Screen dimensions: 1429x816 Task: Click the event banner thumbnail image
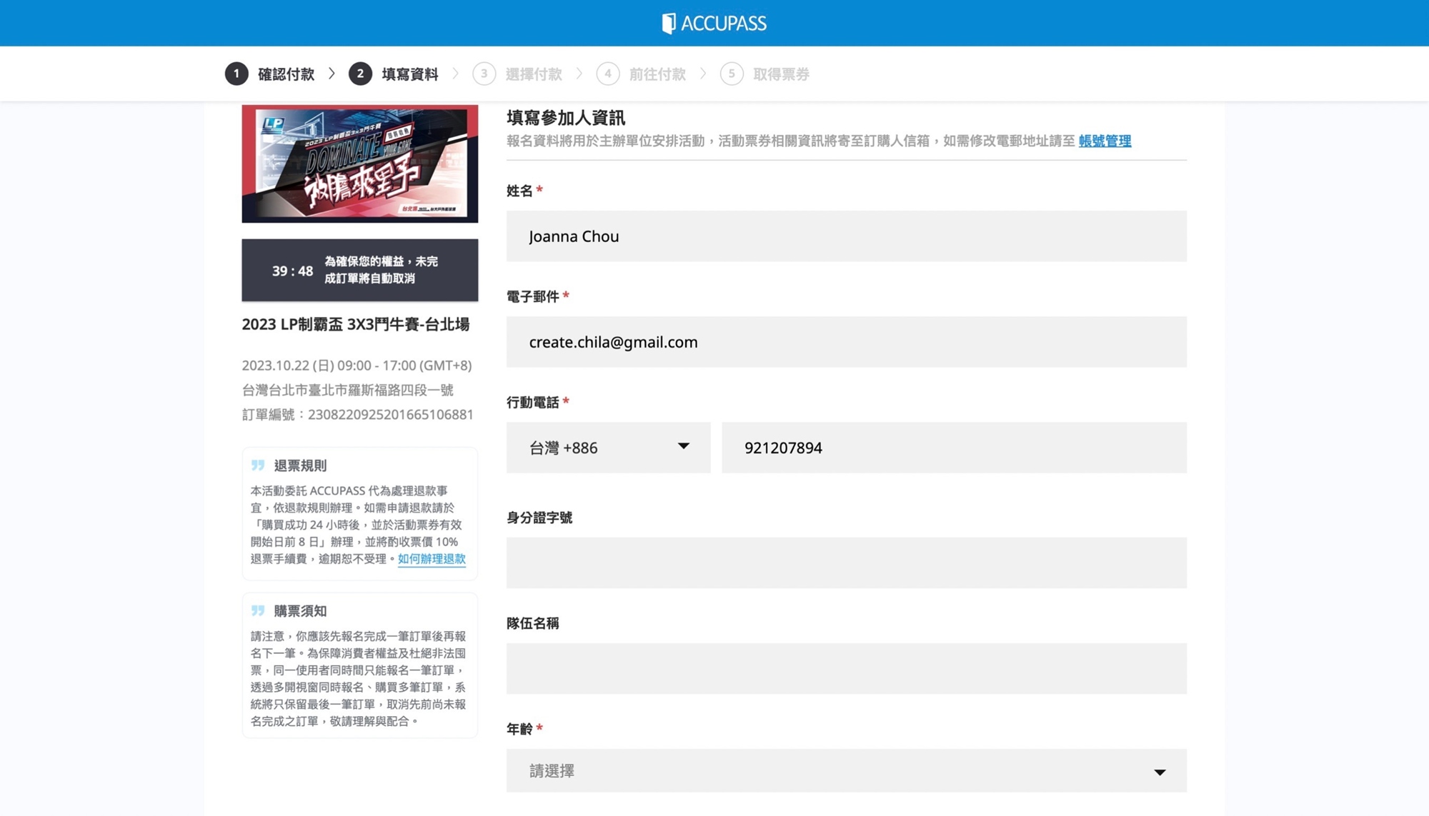(359, 163)
